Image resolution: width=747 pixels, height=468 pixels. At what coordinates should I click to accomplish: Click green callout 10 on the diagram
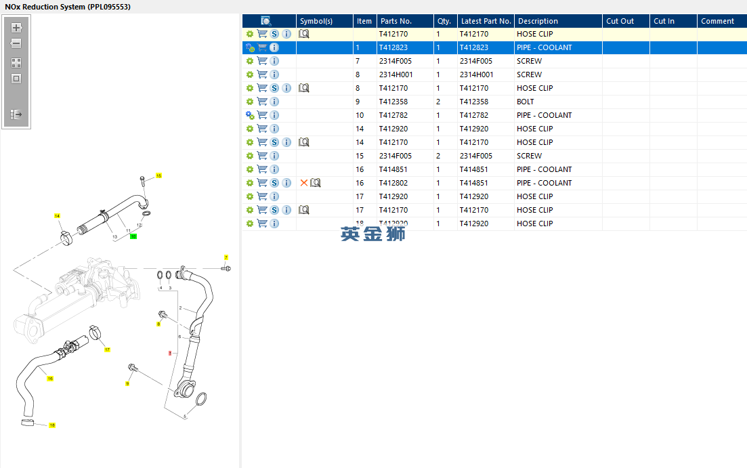[133, 236]
